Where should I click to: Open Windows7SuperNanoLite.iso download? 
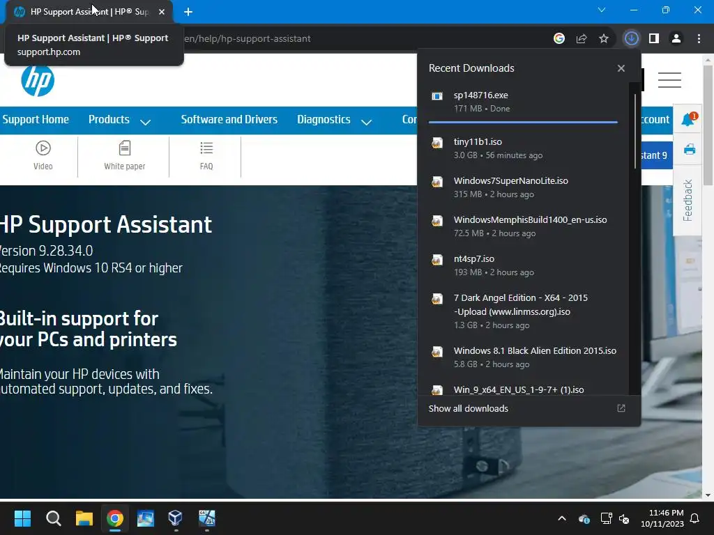(x=523, y=187)
